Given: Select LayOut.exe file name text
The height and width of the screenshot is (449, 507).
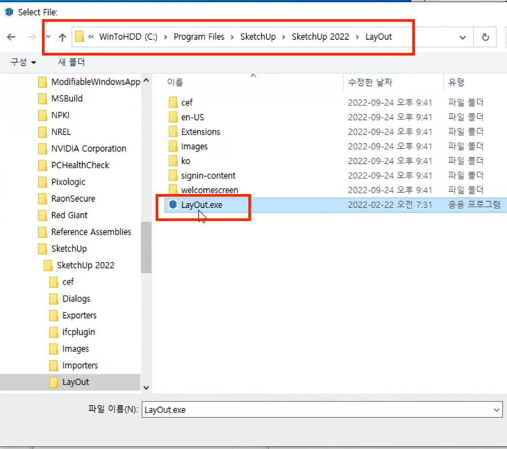Looking at the screenshot, I should click(202, 205).
